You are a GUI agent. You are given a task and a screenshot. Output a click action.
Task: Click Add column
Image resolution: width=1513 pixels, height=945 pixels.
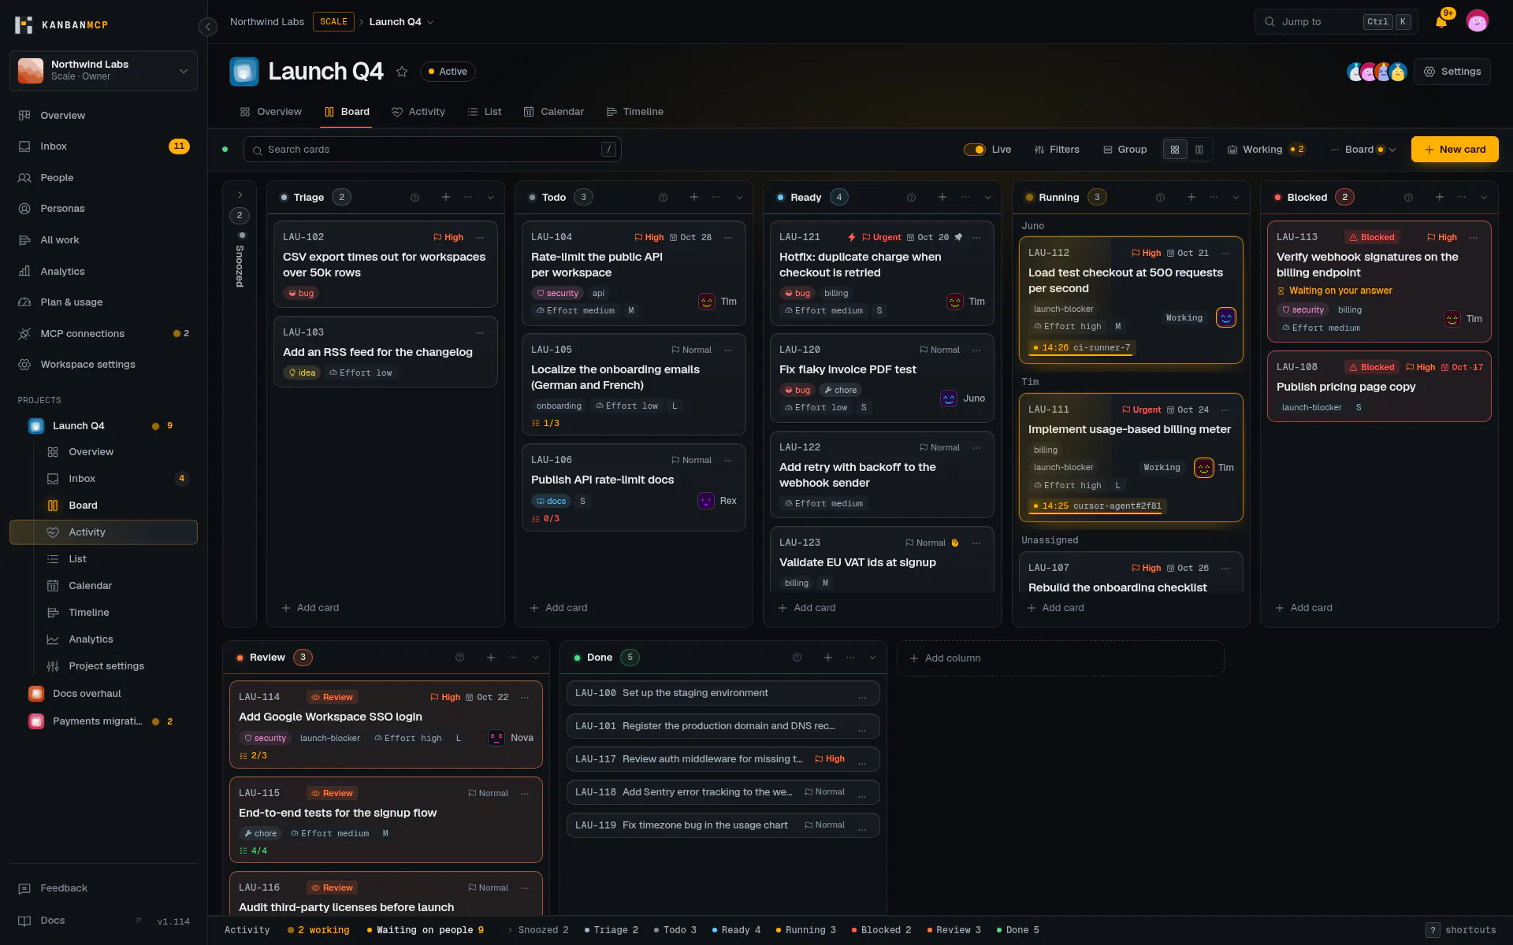[x=1060, y=658]
